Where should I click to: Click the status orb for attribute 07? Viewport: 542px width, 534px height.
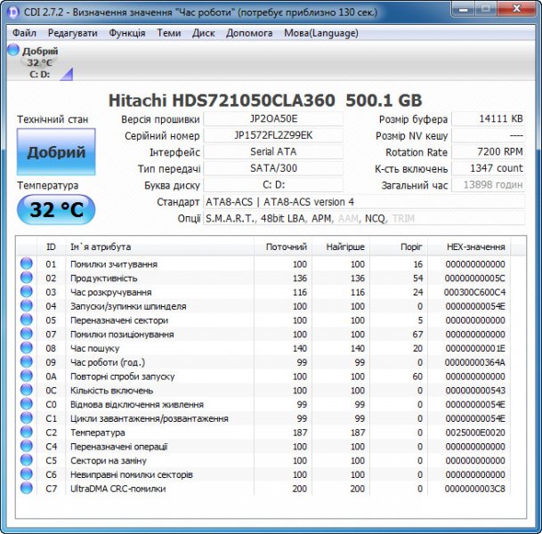click(27, 334)
